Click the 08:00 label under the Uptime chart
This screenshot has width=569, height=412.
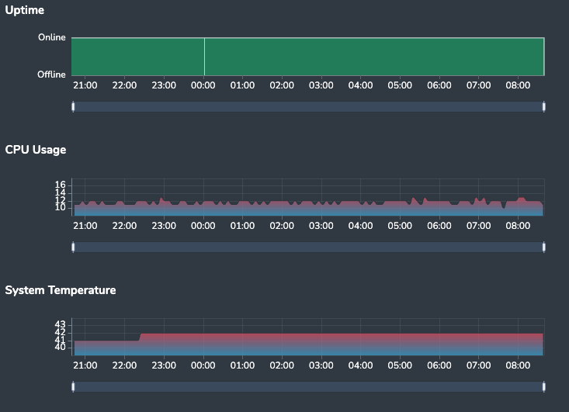[518, 85]
